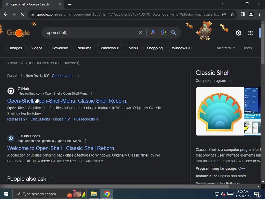Click right arrow of horizontal scrollbar
Viewport: 265px width, 199px height.
click(259, 187)
